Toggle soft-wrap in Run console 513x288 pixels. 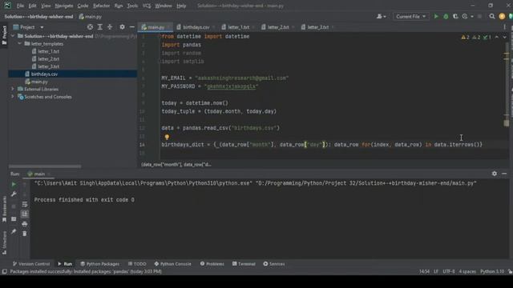click(25, 205)
